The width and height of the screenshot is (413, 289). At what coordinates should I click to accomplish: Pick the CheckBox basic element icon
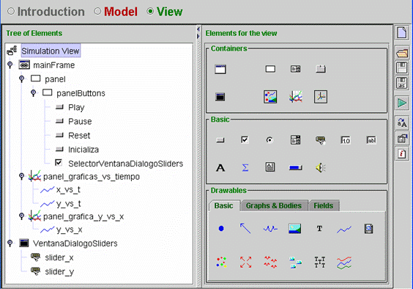[x=245, y=139]
